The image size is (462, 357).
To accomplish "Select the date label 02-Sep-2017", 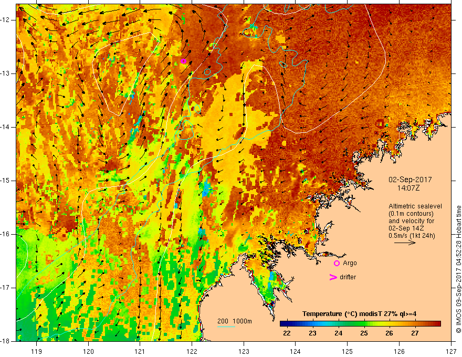I will pos(410,180).
